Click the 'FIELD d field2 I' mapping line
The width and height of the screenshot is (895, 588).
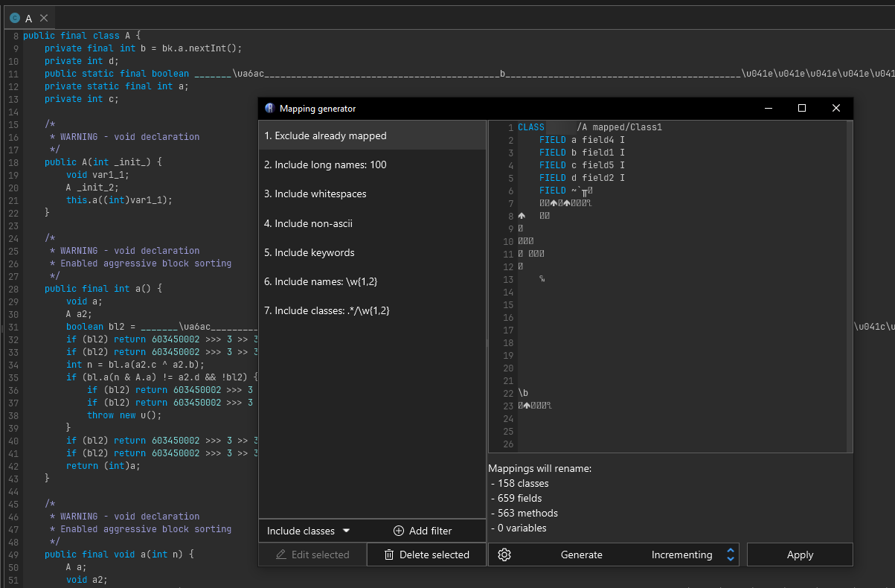(x=582, y=178)
